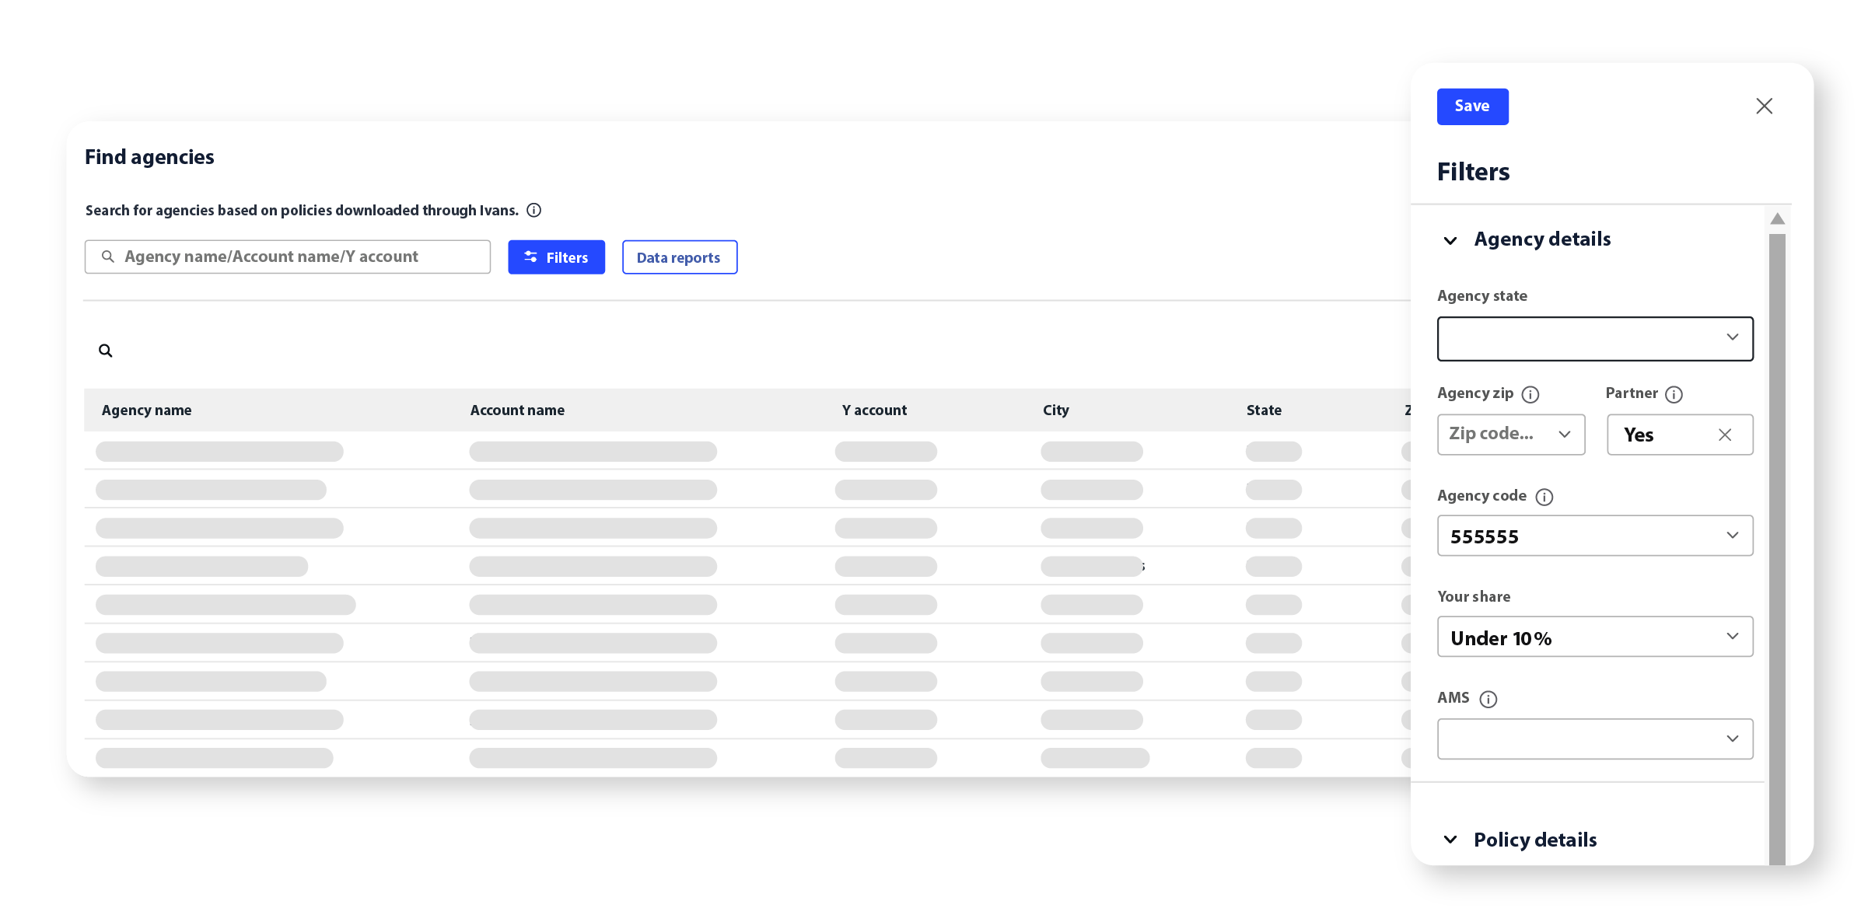
Task: Open the Agency code 555555 dropdown
Action: pyautogui.click(x=1595, y=536)
